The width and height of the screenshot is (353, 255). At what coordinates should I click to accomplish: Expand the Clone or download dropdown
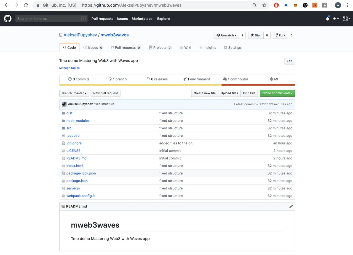coord(277,93)
